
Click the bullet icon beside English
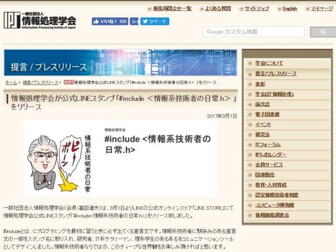click(x=279, y=9)
